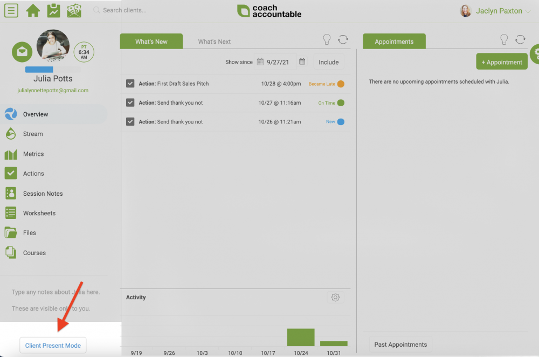Refresh the What's New panel
This screenshot has width=539, height=357.
coord(343,39)
